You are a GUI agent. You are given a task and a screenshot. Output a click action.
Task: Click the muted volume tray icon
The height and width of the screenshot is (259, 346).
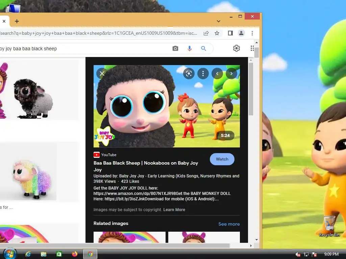pyautogui.click(x=298, y=254)
